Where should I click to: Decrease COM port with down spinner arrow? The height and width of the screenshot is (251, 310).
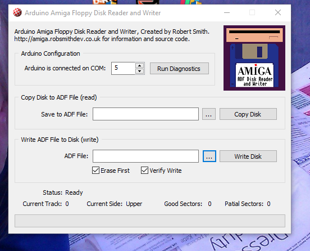point(140,71)
